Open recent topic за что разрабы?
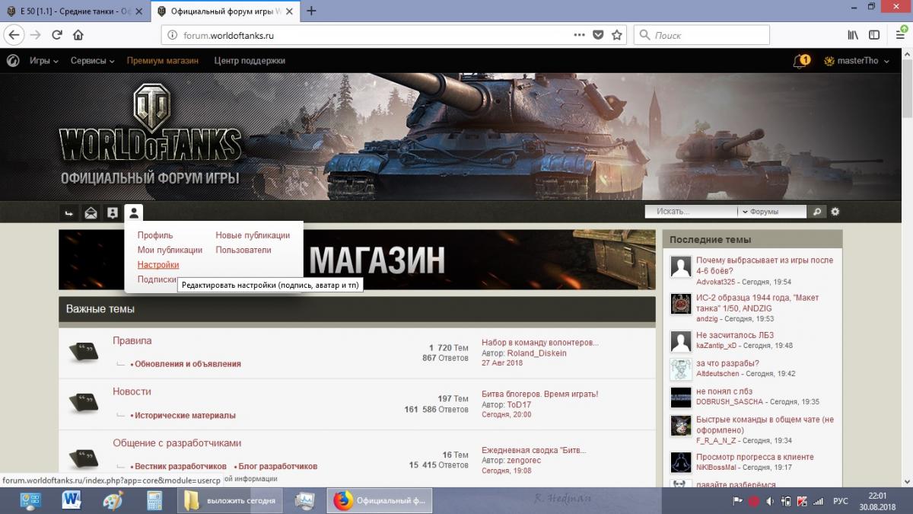The width and height of the screenshot is (913, 514). [727, 363]
